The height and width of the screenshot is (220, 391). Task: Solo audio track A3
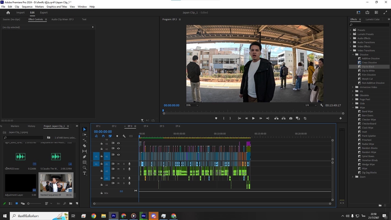[124, 178]
